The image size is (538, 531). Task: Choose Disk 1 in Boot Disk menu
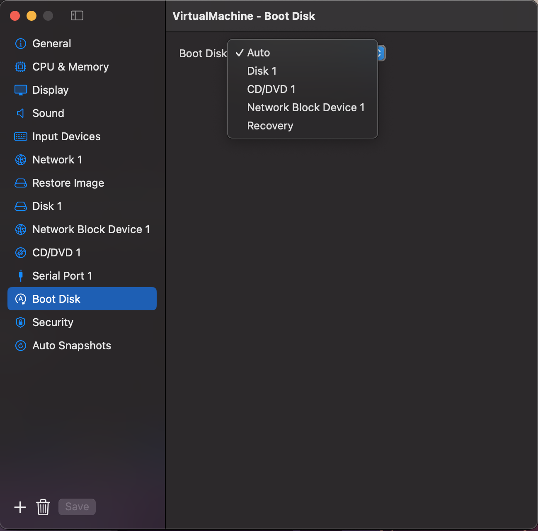(x=303, y=71)
